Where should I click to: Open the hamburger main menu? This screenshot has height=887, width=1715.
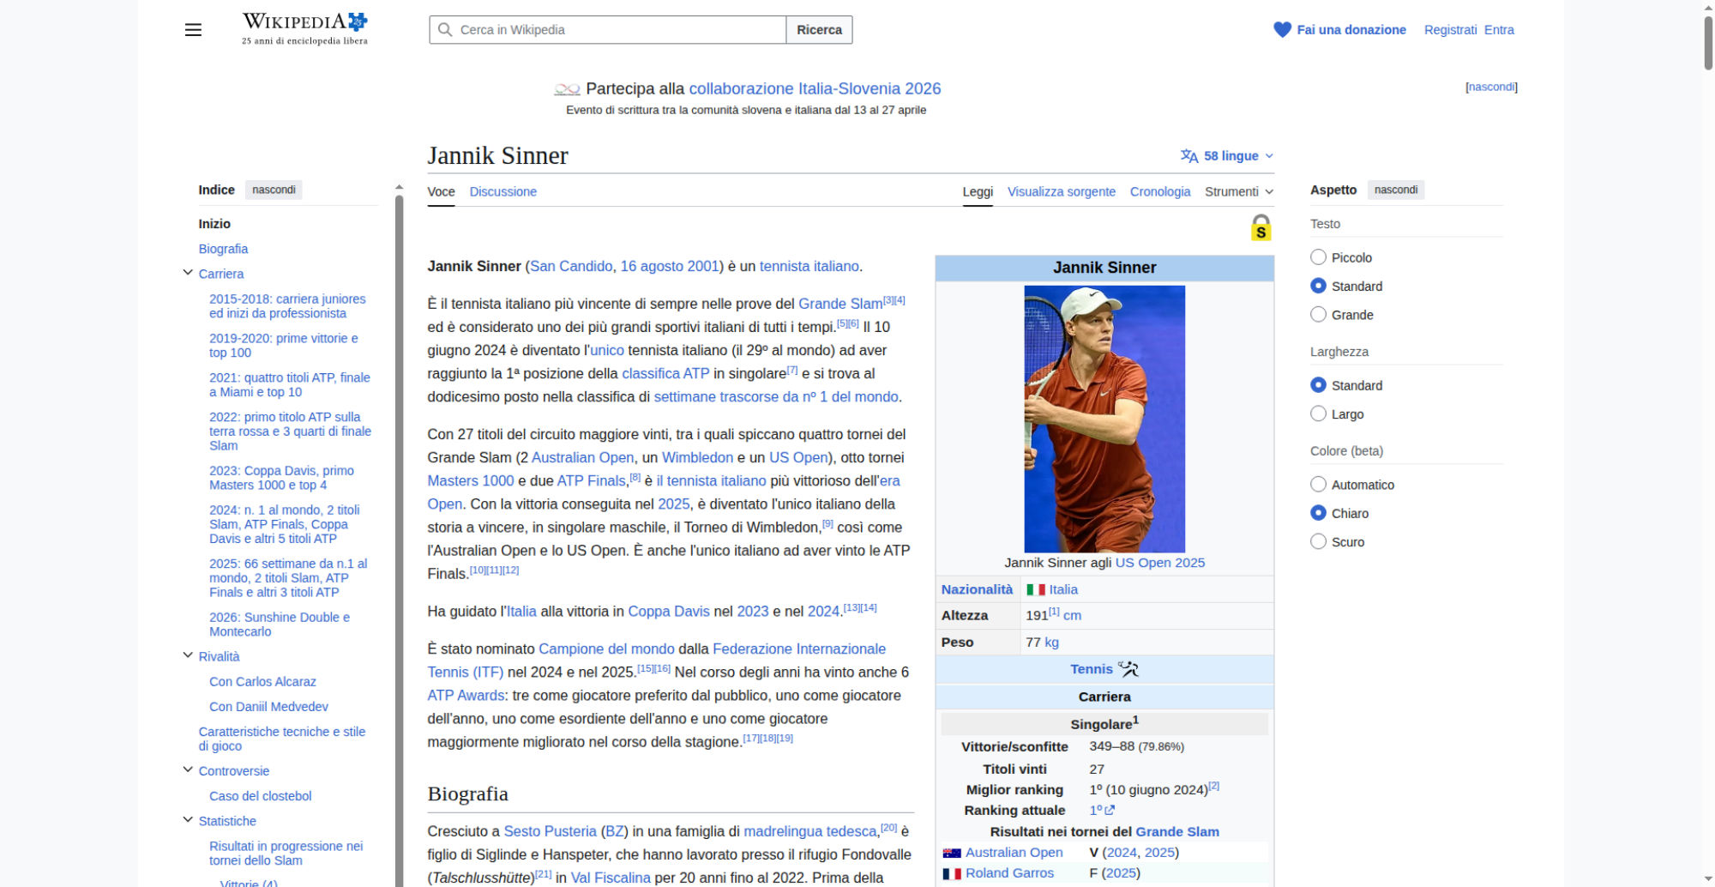click(x=193, y=30)
